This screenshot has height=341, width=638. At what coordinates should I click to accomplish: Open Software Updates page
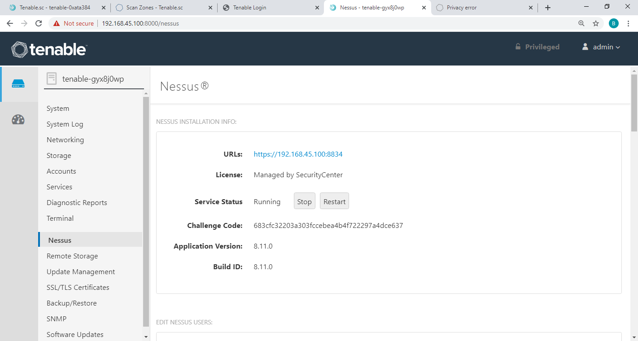[x=75, y=335]
